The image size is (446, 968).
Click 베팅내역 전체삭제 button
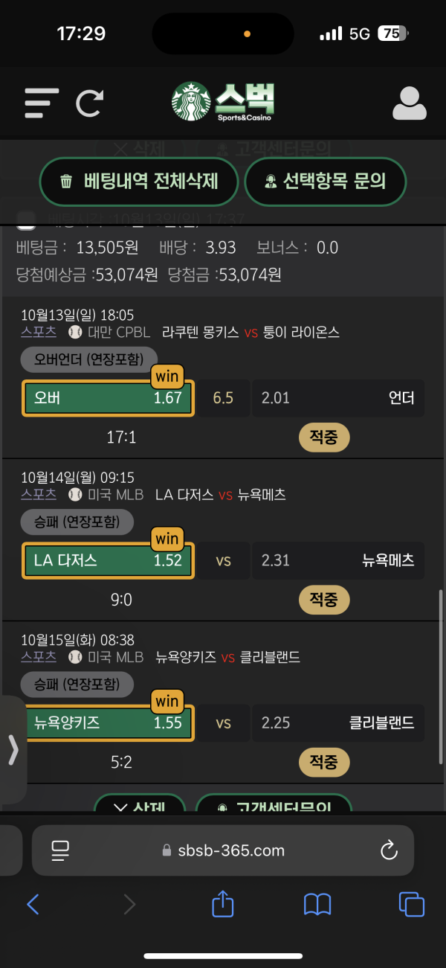tap(139, 181)
